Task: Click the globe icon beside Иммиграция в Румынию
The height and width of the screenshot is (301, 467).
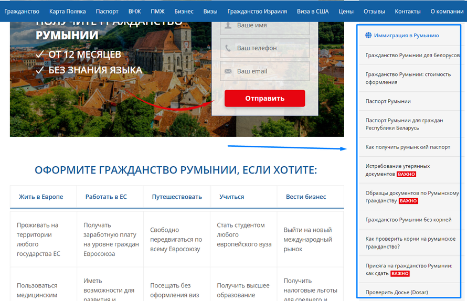Action: pyautogui.click(x=368, y=36)
